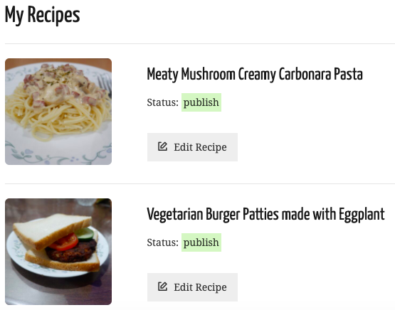The image size is (395, 310).
Task: Edit the Meaty Mushroom Creamy Carbonara Pasta recipe
Action: [x=192, y=147]
